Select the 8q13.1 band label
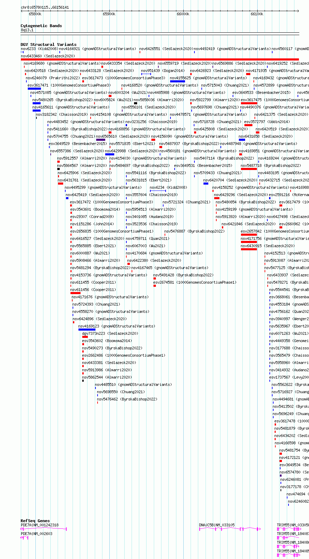The width and height of the screenshot is (309, 559). click(x=27, y=30)
